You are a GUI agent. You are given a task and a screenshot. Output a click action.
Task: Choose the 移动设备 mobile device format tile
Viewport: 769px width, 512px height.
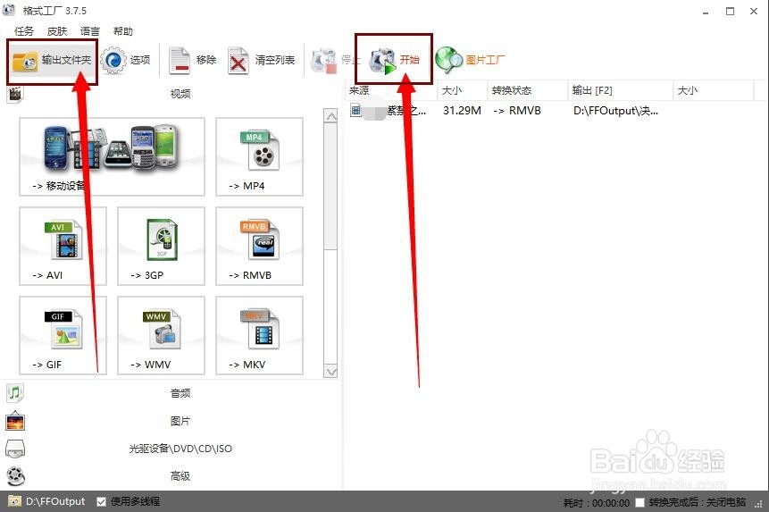coord(112,157)
